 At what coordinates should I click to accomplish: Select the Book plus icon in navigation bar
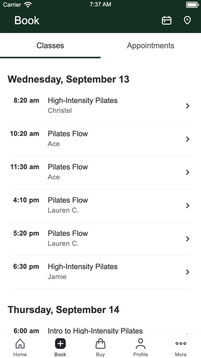[x=60, y=343]
